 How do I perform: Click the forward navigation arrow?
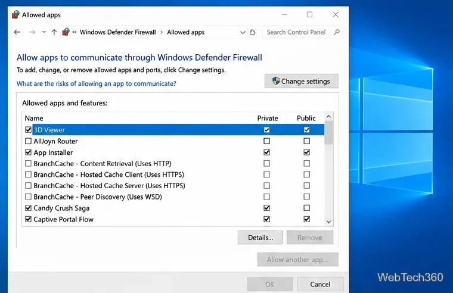(x=32, y=32)
